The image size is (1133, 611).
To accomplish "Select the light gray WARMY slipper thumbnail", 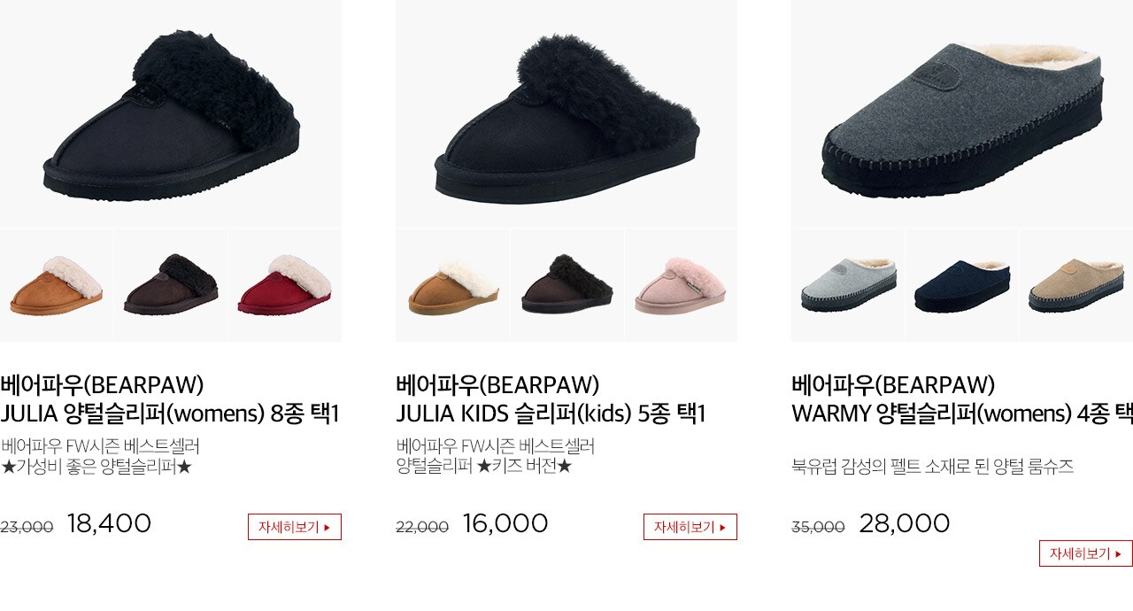I will [848, 286].
